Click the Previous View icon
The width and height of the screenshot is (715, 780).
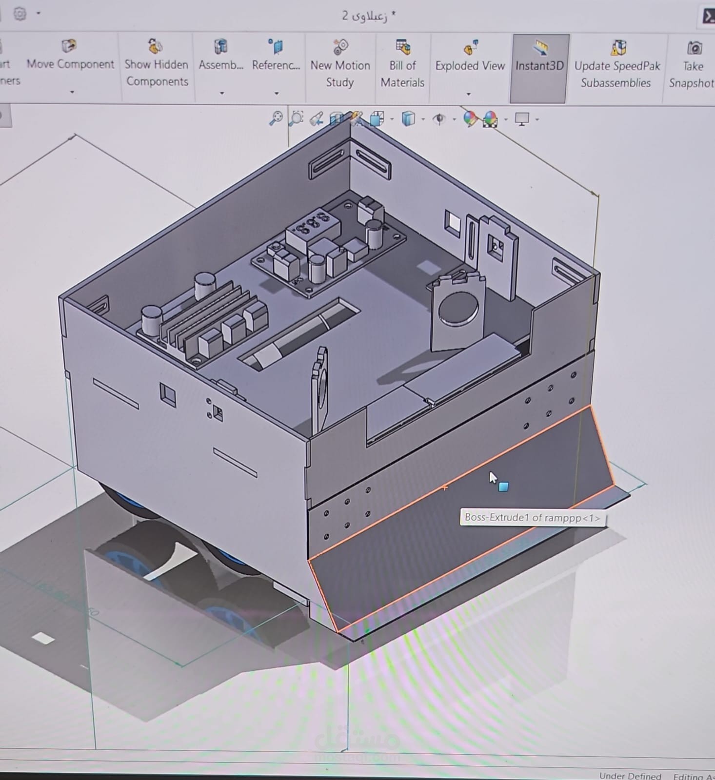[x=317, y=118]
